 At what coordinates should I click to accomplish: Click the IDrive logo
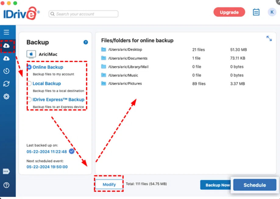click(x=21, y=13)
